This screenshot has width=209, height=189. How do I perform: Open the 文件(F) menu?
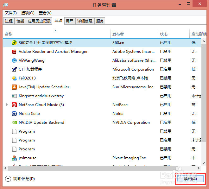tap(11, 13)
